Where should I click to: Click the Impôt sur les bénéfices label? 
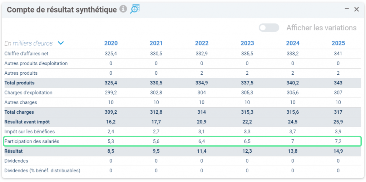pyautogui.click(x=29, y=132)
